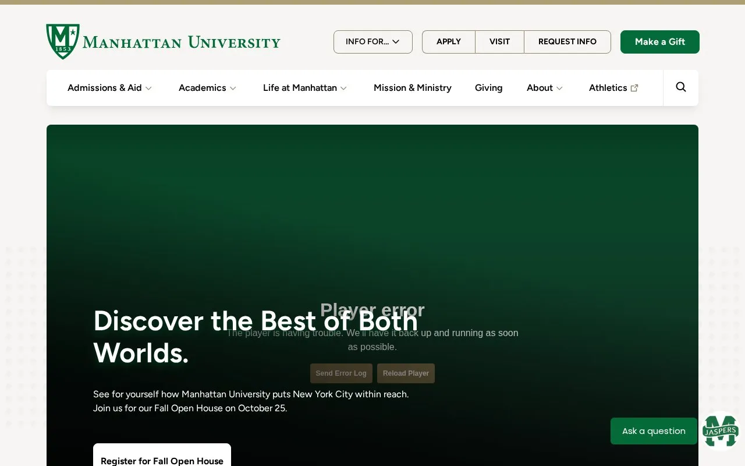The width and height of the screenshot is (745, 466).
Task: Click the APPLY button
Action: (449, 42)
